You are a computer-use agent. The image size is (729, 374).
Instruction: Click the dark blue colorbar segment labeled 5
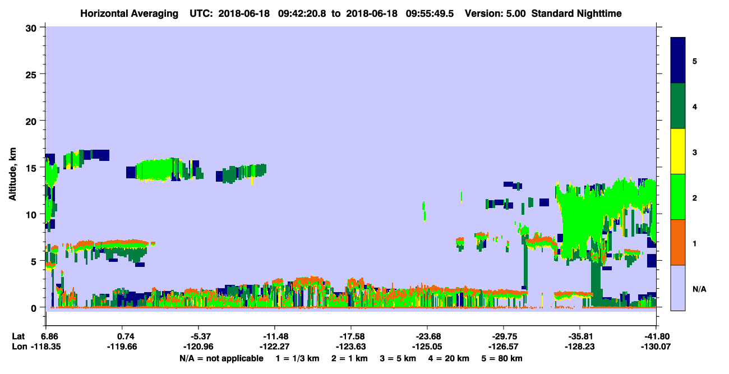[678, 61]
